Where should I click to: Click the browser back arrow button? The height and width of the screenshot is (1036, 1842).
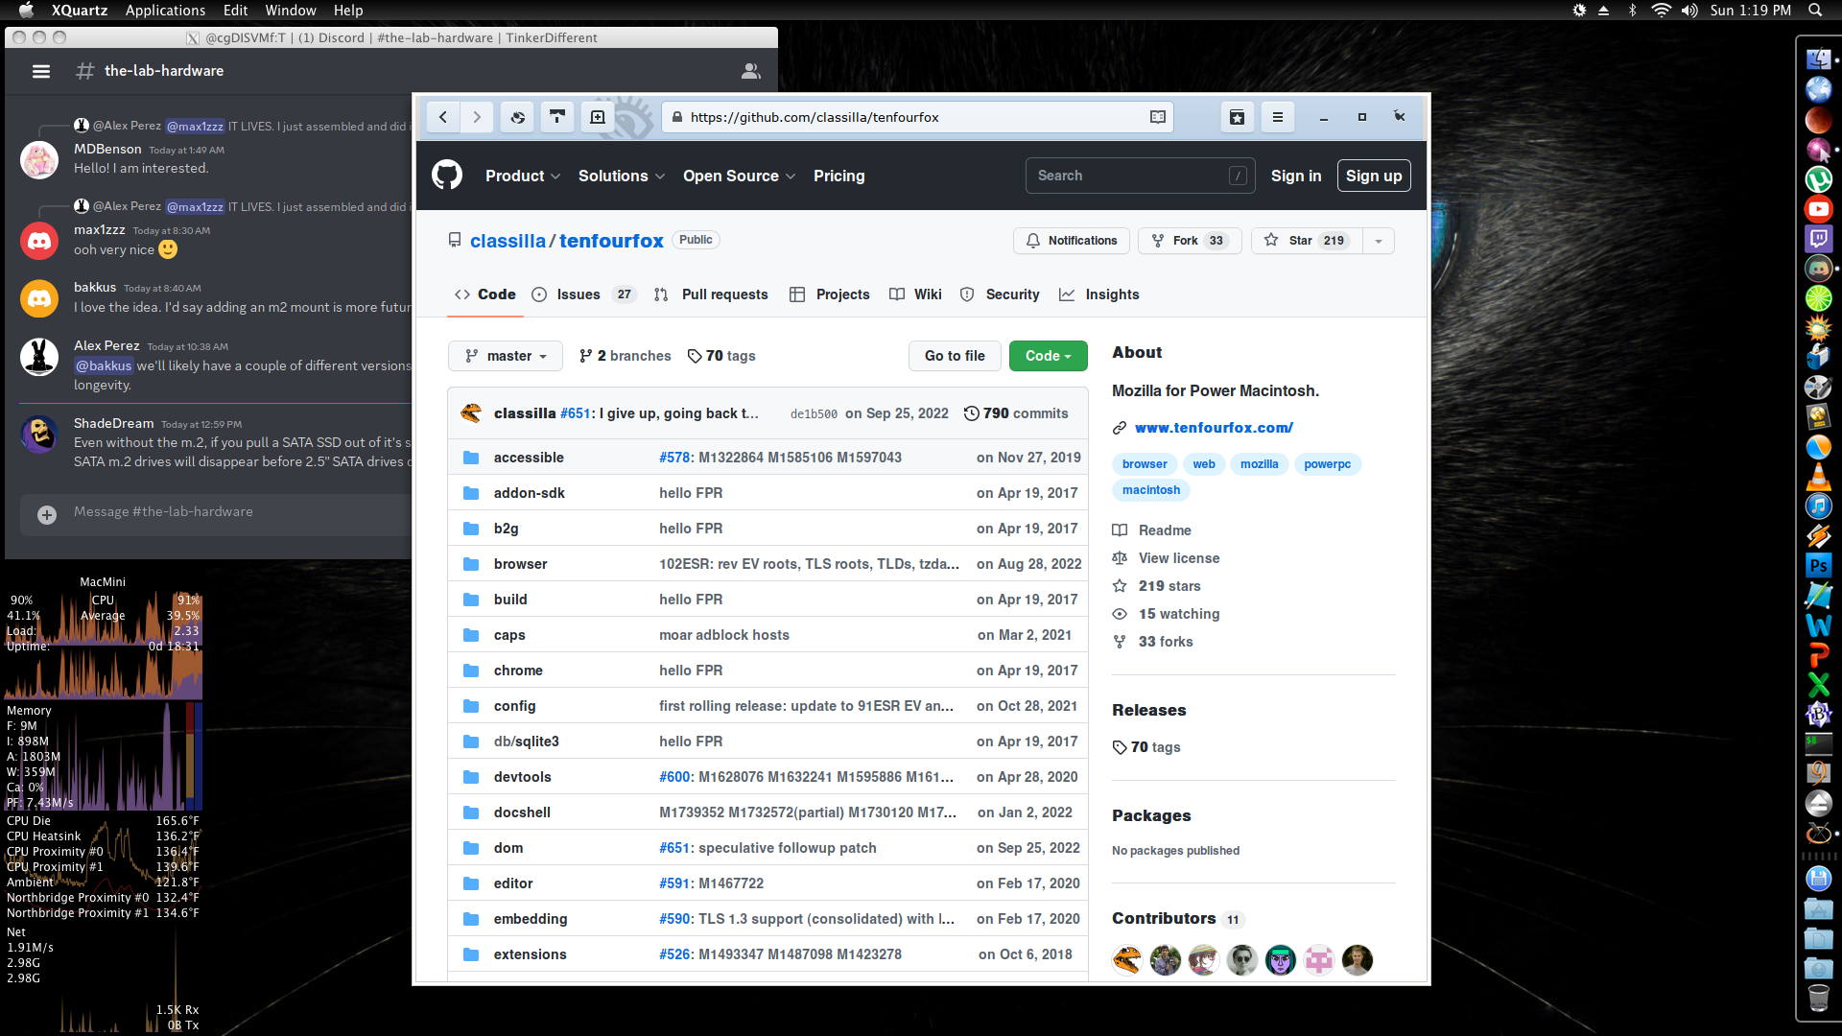[x=443, y=117]
